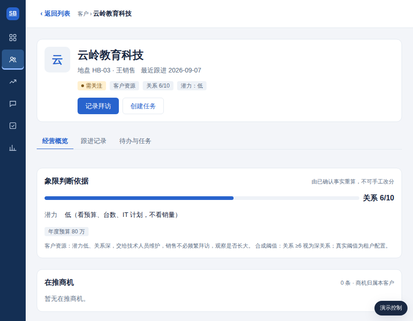The image size is (413, 321).
Task: Open the dashboard grid icon in sidebar
Action: click(x=13, y=38)
